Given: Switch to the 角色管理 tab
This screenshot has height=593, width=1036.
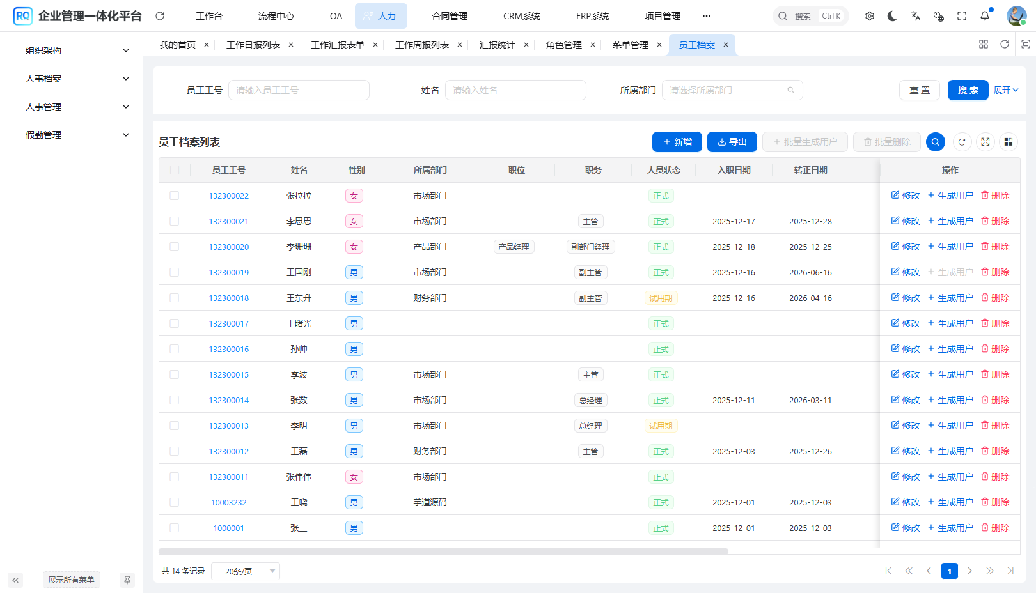Looking at the screenshot, I should (563, 45).
